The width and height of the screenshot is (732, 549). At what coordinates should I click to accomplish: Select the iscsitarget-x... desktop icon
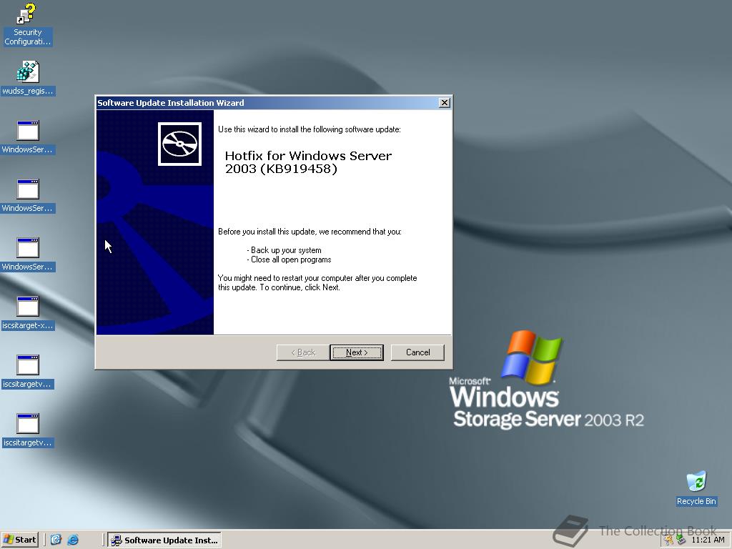(x=27, y=313)
